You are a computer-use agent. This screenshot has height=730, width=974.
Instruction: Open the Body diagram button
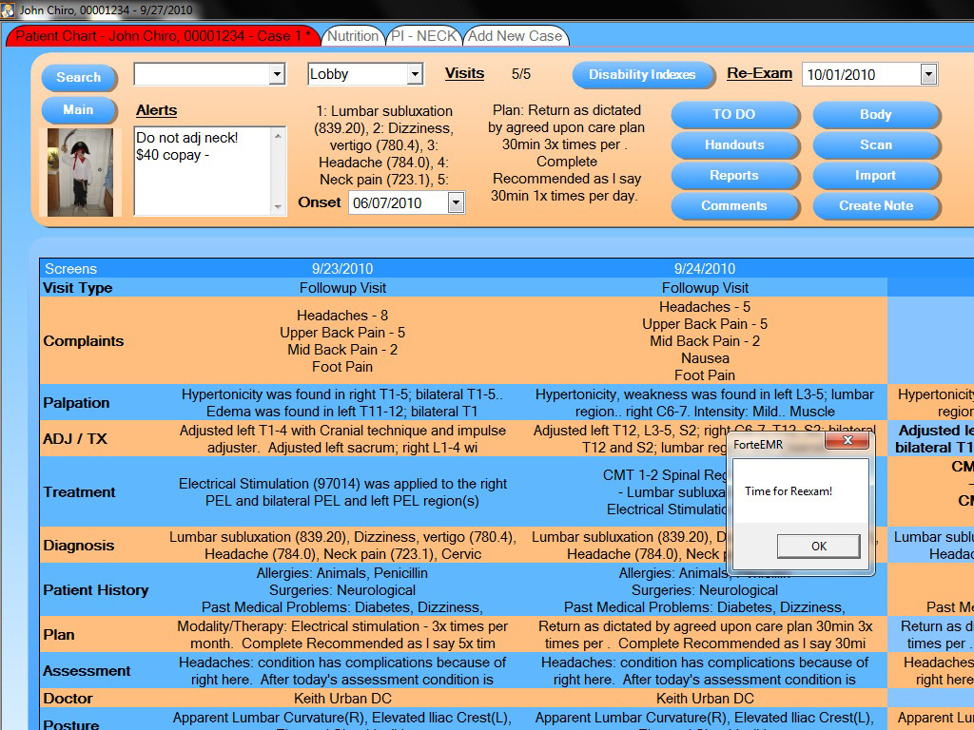tap(876, 114)
